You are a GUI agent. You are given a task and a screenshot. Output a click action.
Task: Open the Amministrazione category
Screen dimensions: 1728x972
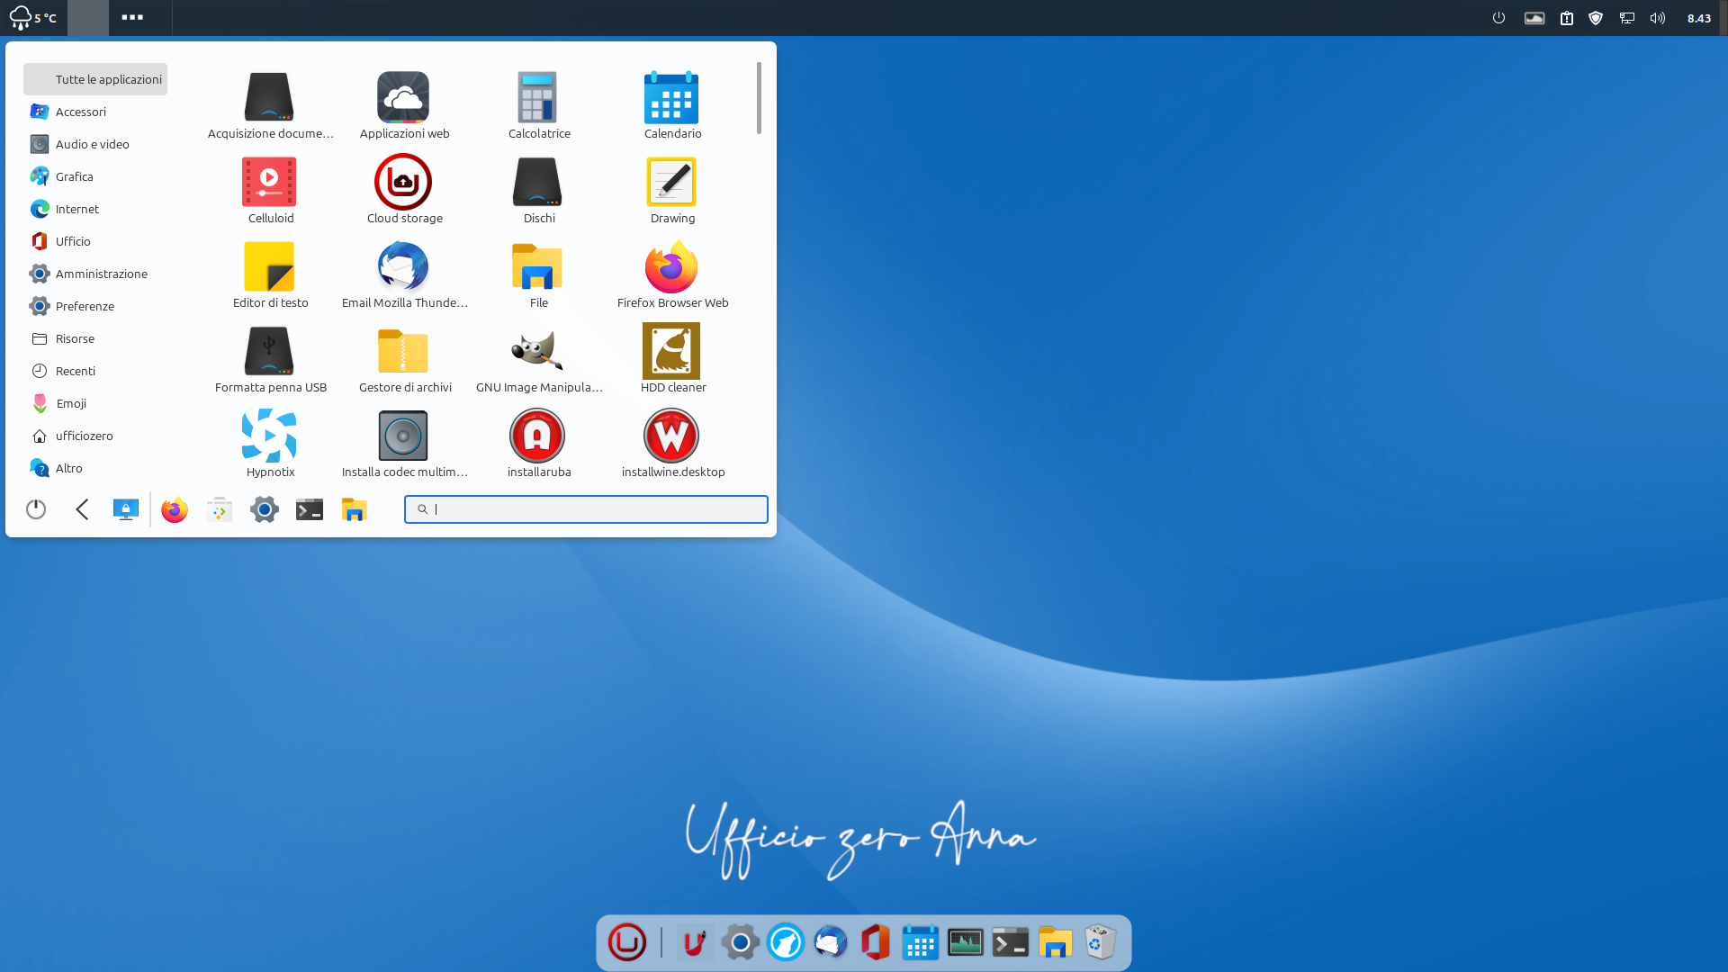[101, 274]
